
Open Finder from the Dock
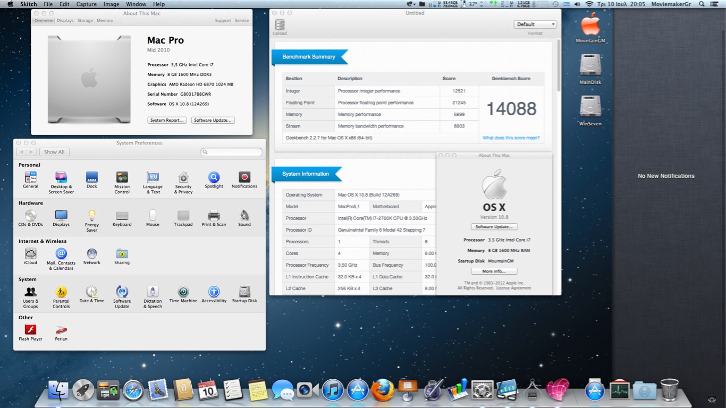click(x=58, y=390)
